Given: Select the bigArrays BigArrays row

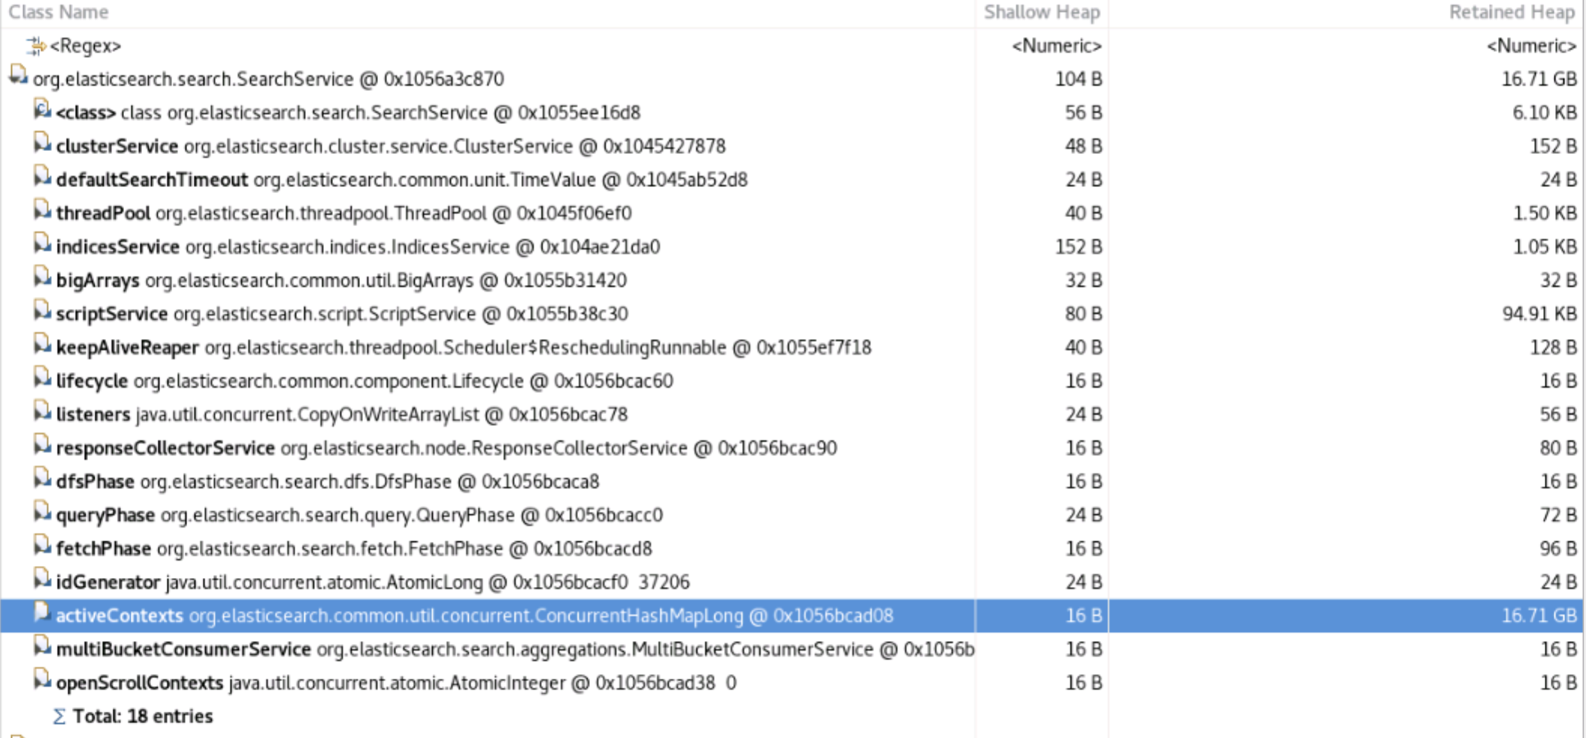Looking at the screenshot, I should [792, 280].
